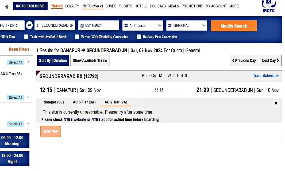Screen dimensions: 285x171
Task: Enable the Railway Pass Concession filter
Action: [x=139, y=37]
